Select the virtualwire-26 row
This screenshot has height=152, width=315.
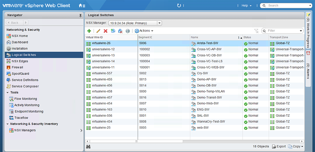tap(195, 43)
